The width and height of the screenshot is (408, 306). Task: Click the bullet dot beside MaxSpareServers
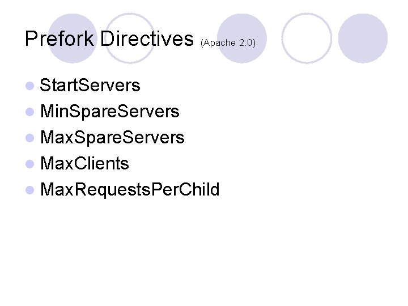[30, 138]
